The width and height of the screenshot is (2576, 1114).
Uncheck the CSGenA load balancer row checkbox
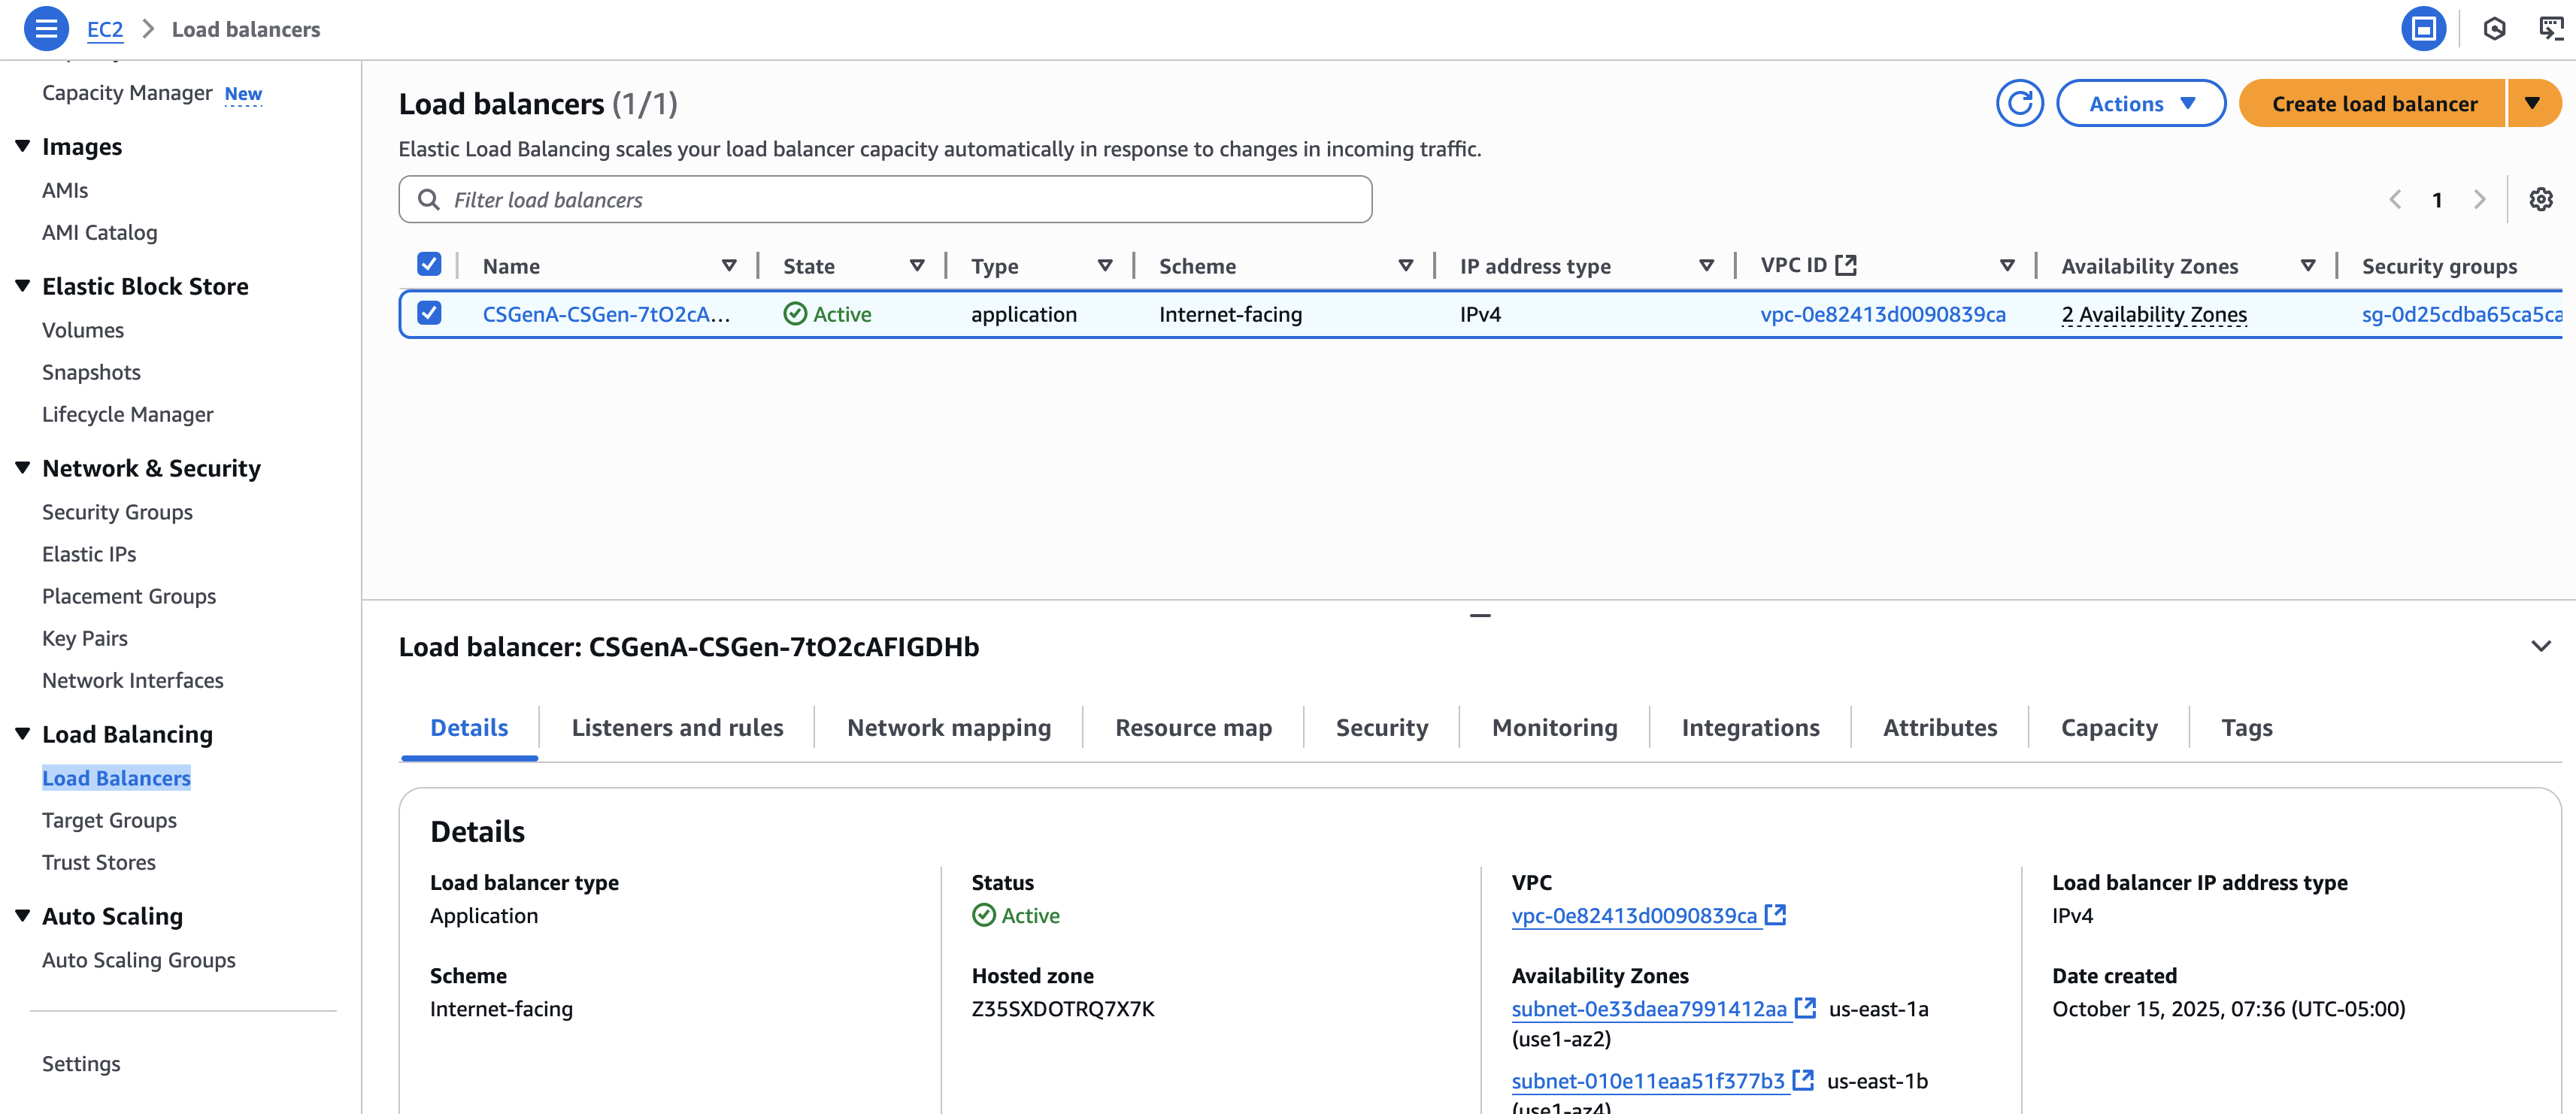[x=429, y=313]
